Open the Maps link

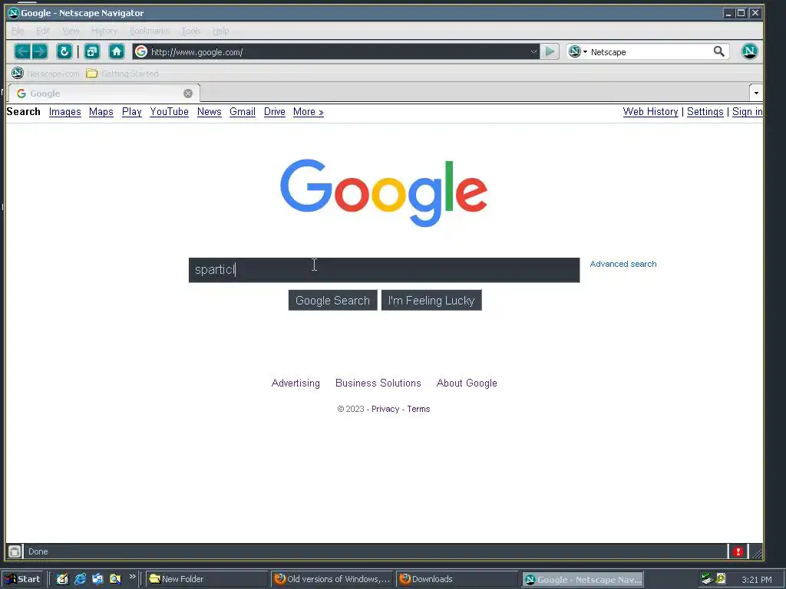tap(101, 112)
